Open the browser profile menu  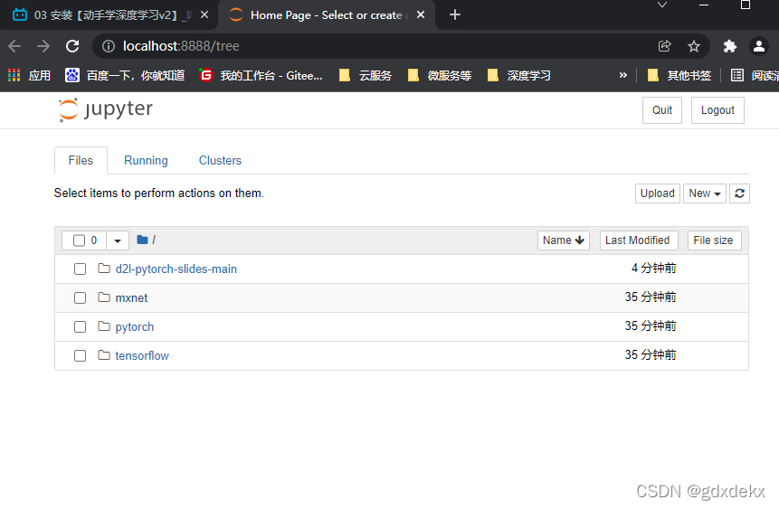(x=758, y=46)
